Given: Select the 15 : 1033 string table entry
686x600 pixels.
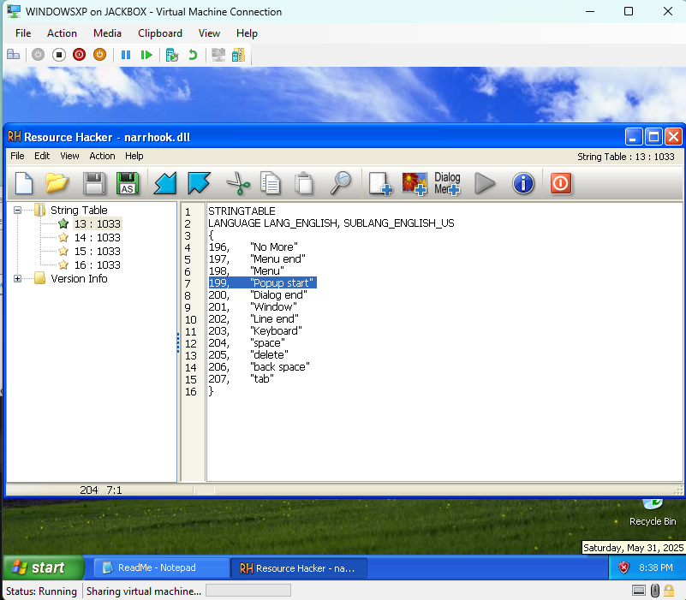Looking at the screenshot, I should tap(96, 251).
